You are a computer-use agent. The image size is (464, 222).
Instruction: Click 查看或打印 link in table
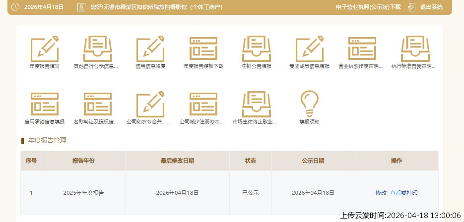(x=403, y=193)
